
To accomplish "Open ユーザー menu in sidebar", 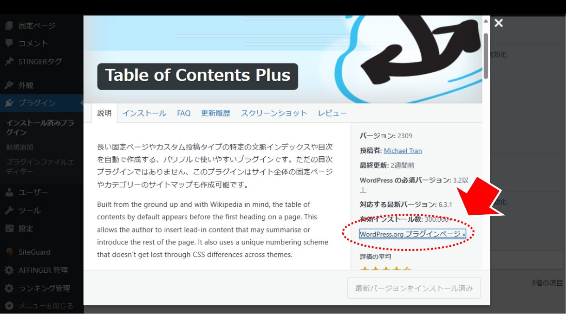I will point(33,192).
